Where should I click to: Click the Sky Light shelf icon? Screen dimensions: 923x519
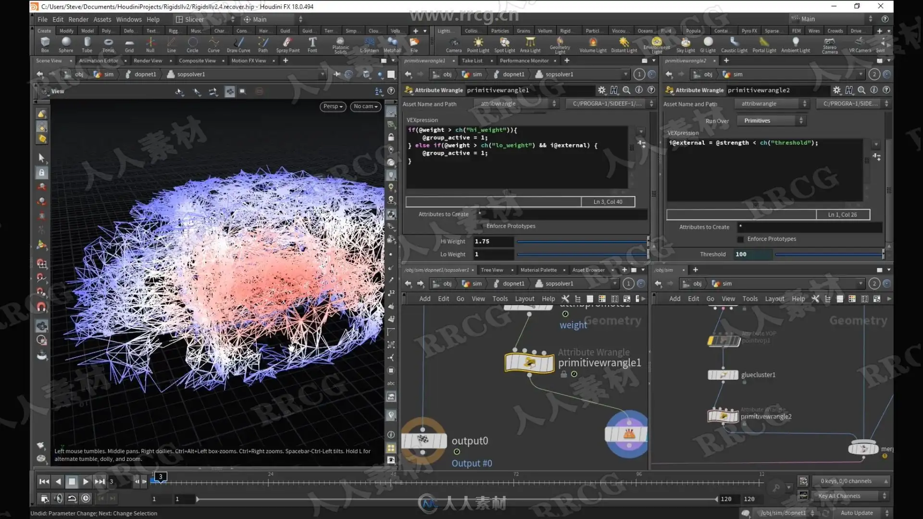pyautogui.click(x=686, y=44)
